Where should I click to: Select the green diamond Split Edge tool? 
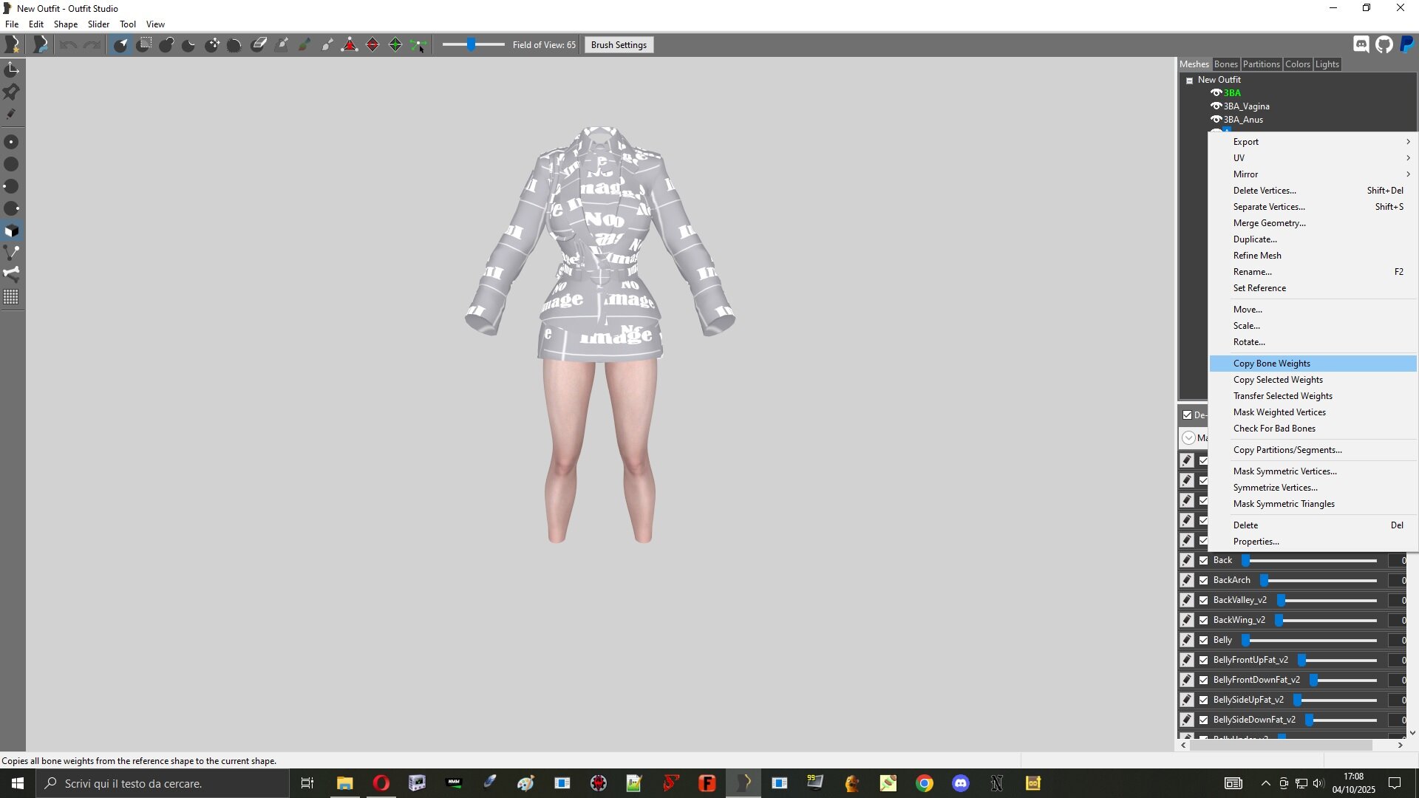[x=395, y=45]
